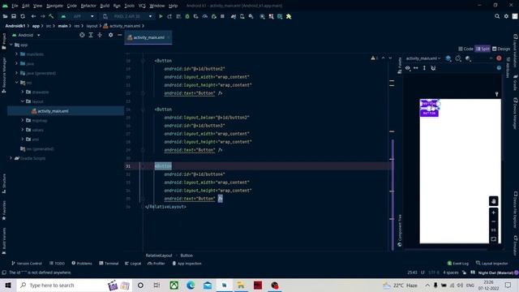Open IDE settings gear at top right
The width and height of the screenshot is (519, 292).
point(506,16)
